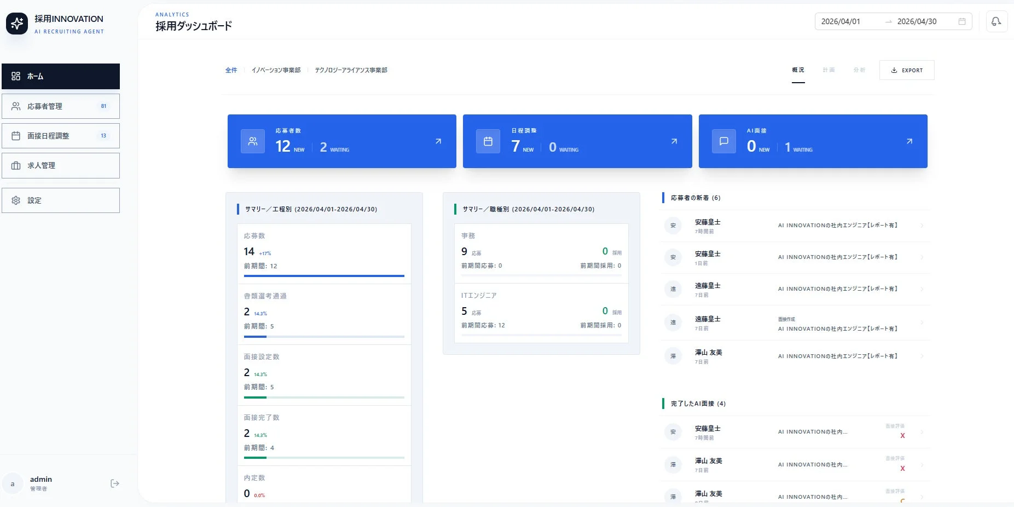1014x507 pixels.
Task: Click the notification bell icon
Action: point(996,21)
